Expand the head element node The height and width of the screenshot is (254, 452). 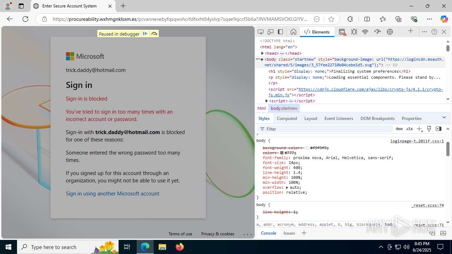coord(262,53)
